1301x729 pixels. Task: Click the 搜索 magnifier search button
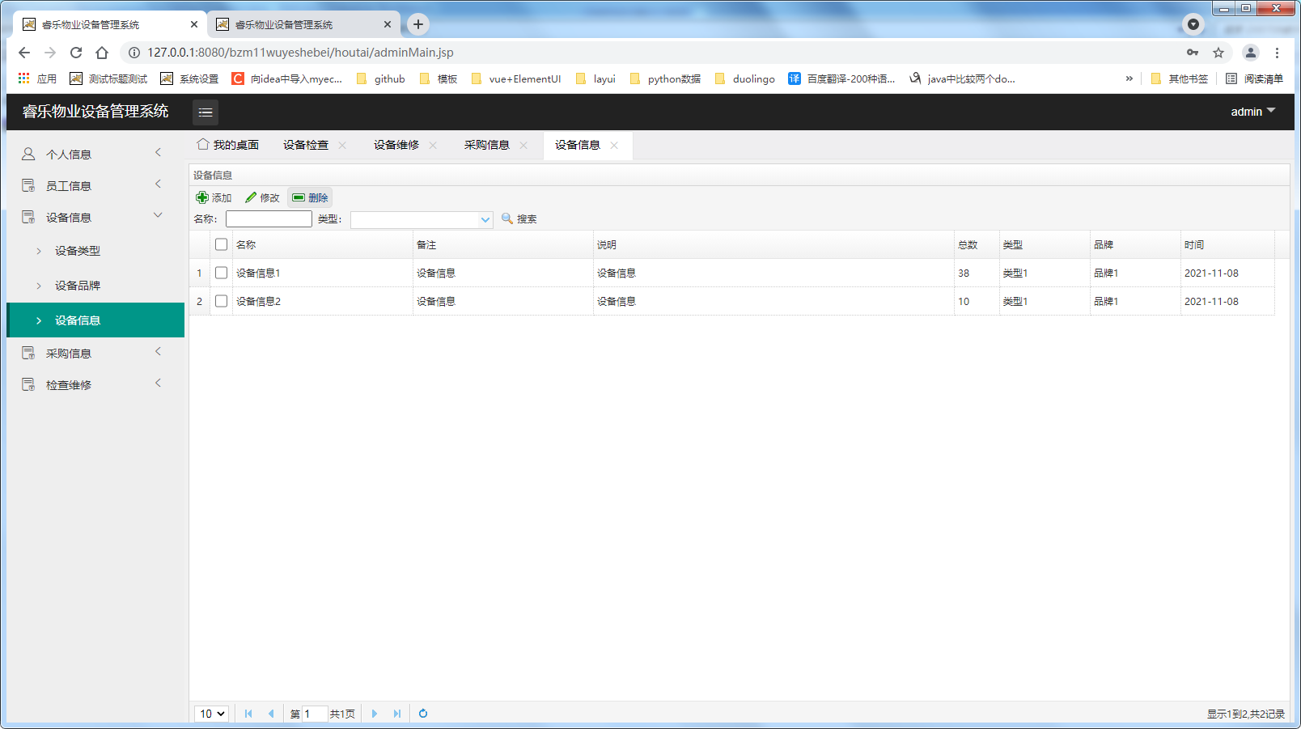click(x=519, y=218)
